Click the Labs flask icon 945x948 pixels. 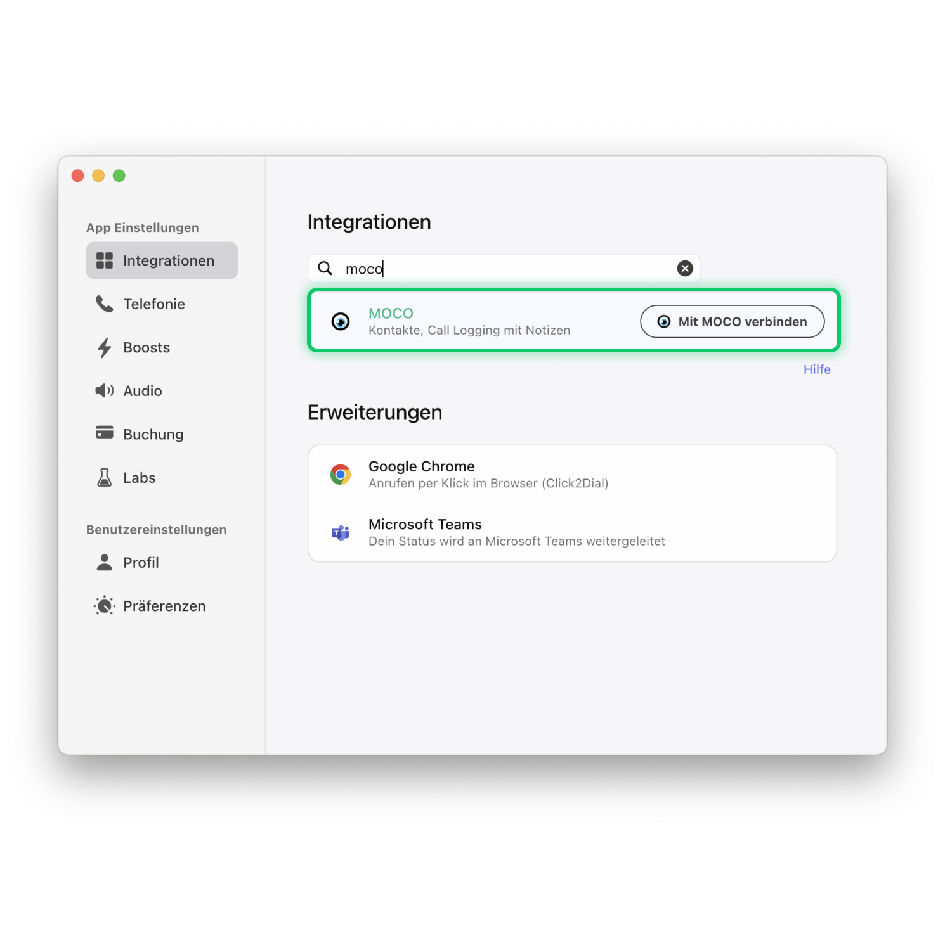click(105, 477)
